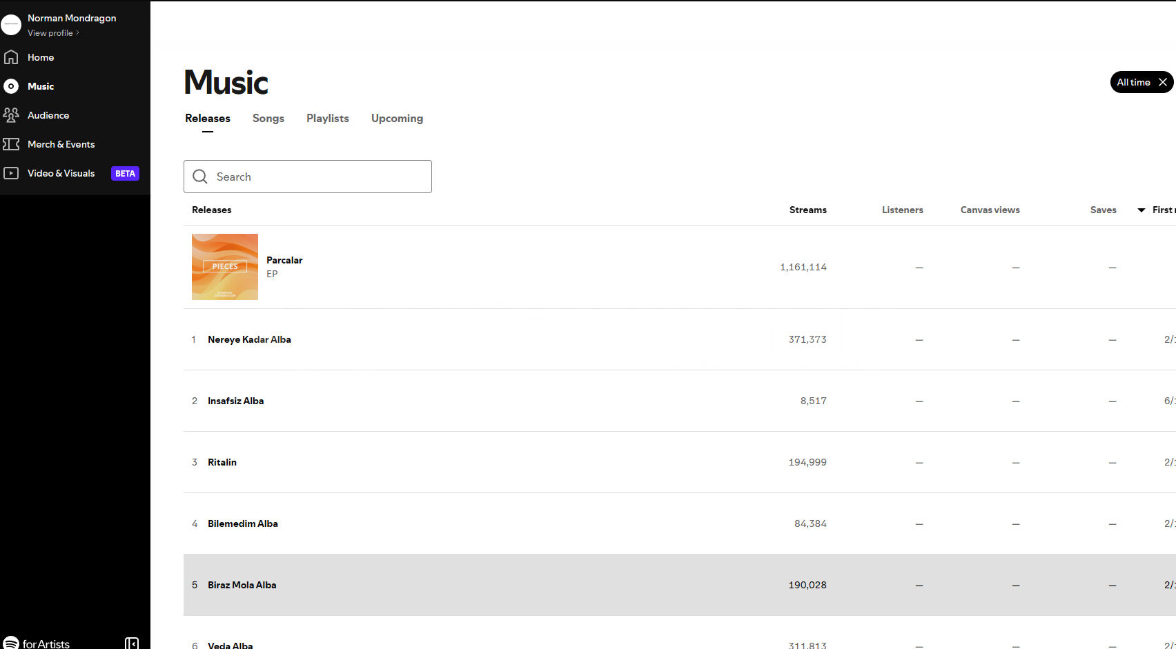
Task: Open the Upcoming tab
Action: point(397,119)
